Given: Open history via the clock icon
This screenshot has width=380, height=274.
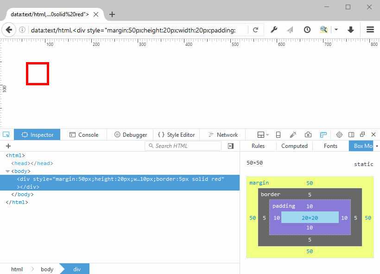Looking at the screenshot, I should point(307,30).
